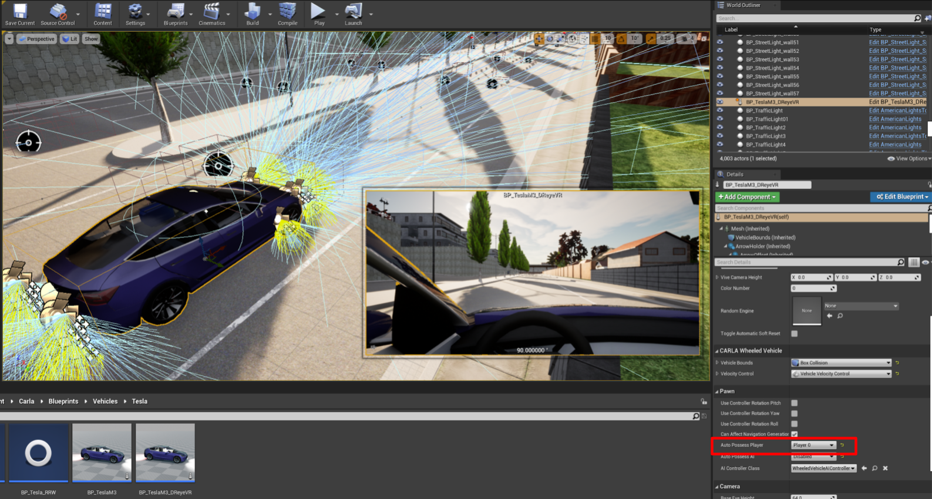Viewport: 932px width, 499px height.
Task: Open the Perspective viewport menu
Action: click(36, 39)
